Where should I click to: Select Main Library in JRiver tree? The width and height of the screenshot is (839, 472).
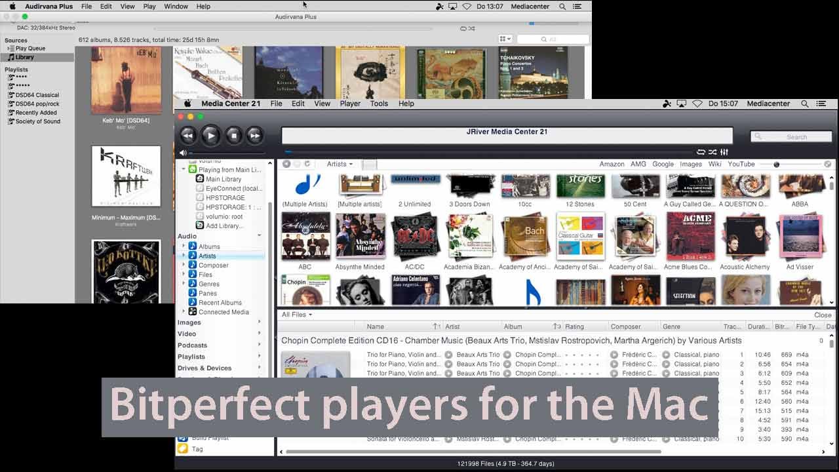224,179
